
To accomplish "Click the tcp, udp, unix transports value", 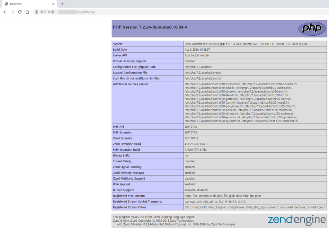I will [x=215, y=201].
